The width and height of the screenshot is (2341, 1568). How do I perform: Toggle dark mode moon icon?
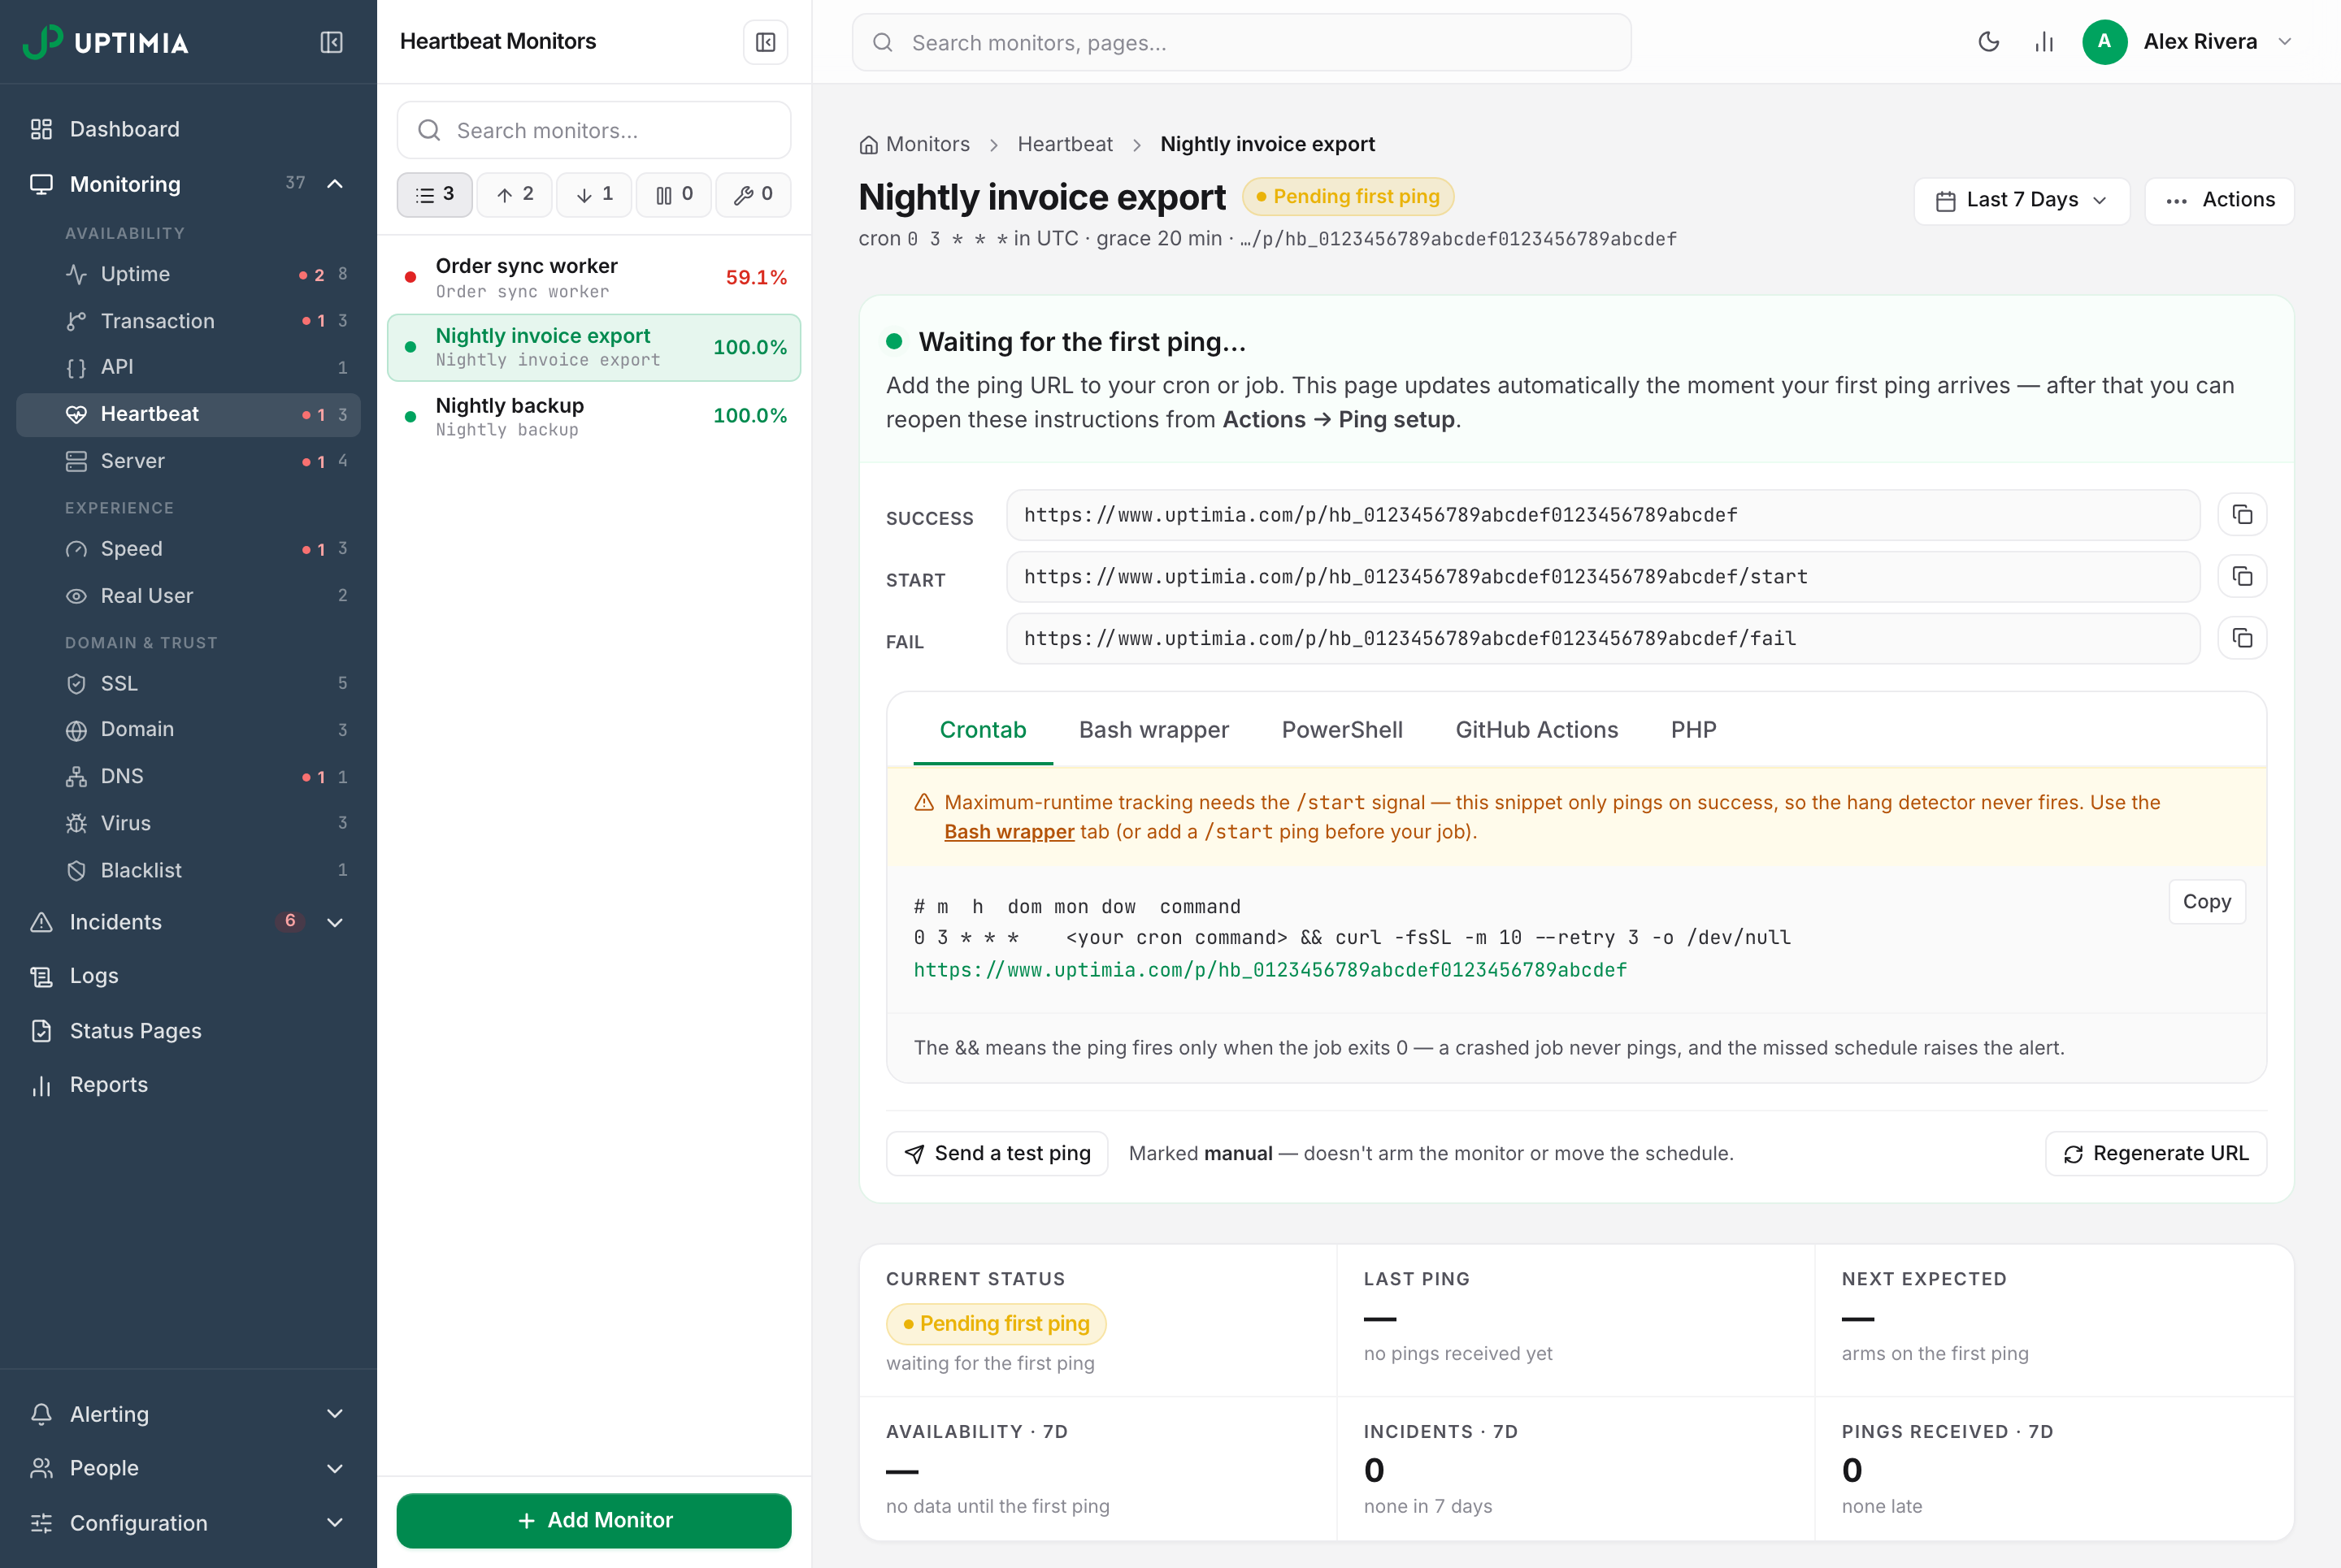1989,42
